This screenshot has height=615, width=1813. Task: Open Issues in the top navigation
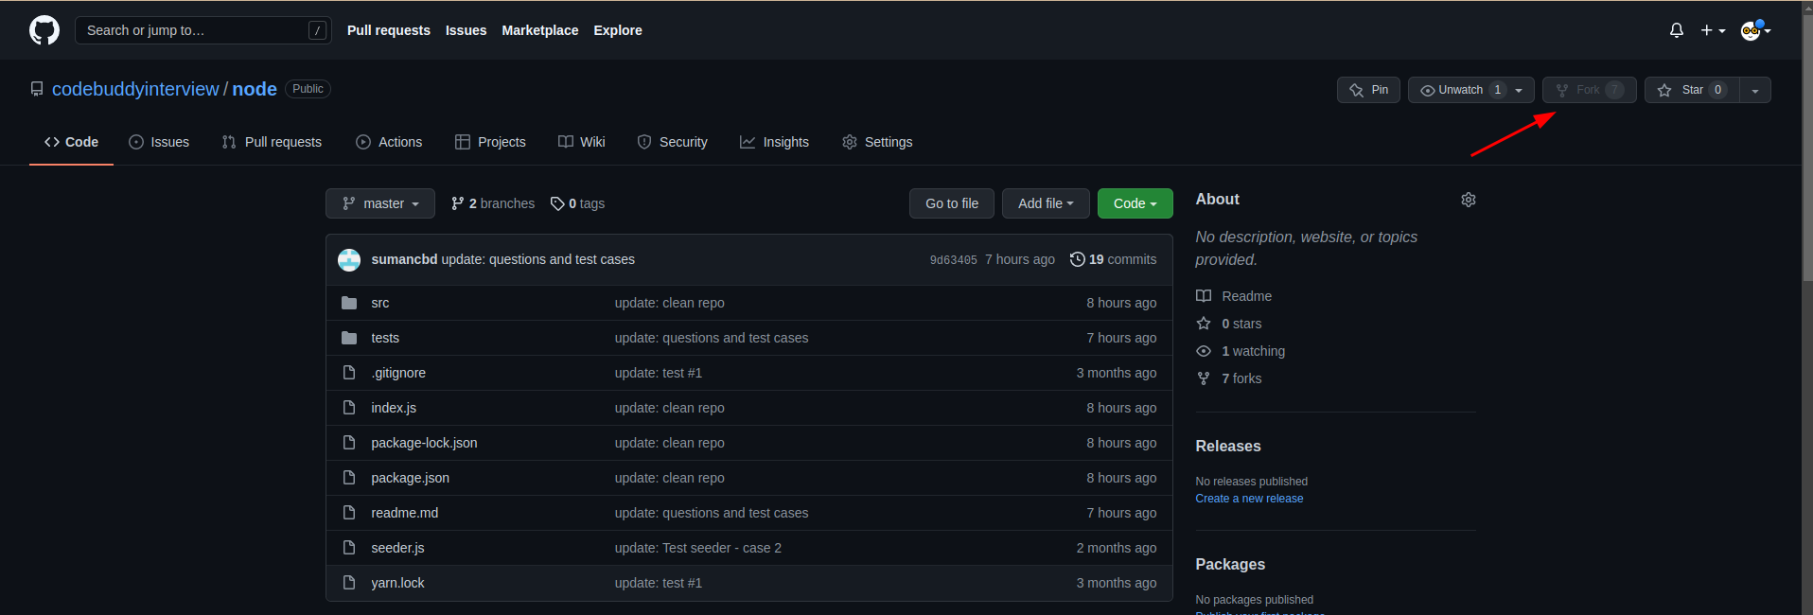pos(466,30)
